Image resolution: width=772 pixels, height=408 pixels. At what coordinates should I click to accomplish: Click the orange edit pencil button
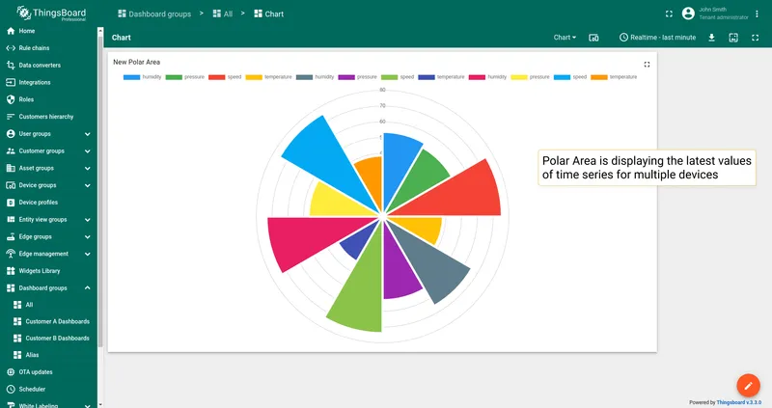[x=748, y=386]
